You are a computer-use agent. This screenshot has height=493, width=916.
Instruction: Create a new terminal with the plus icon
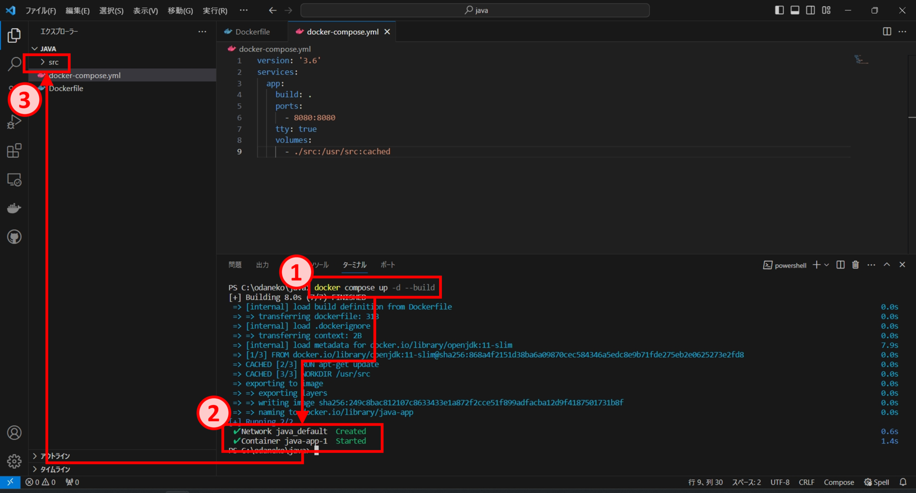point(817,264)
